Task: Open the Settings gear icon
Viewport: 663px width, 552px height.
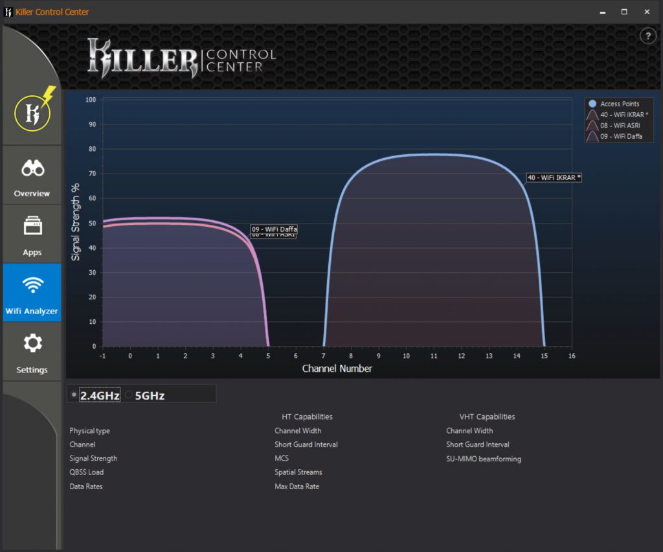Action: [32, 343]
